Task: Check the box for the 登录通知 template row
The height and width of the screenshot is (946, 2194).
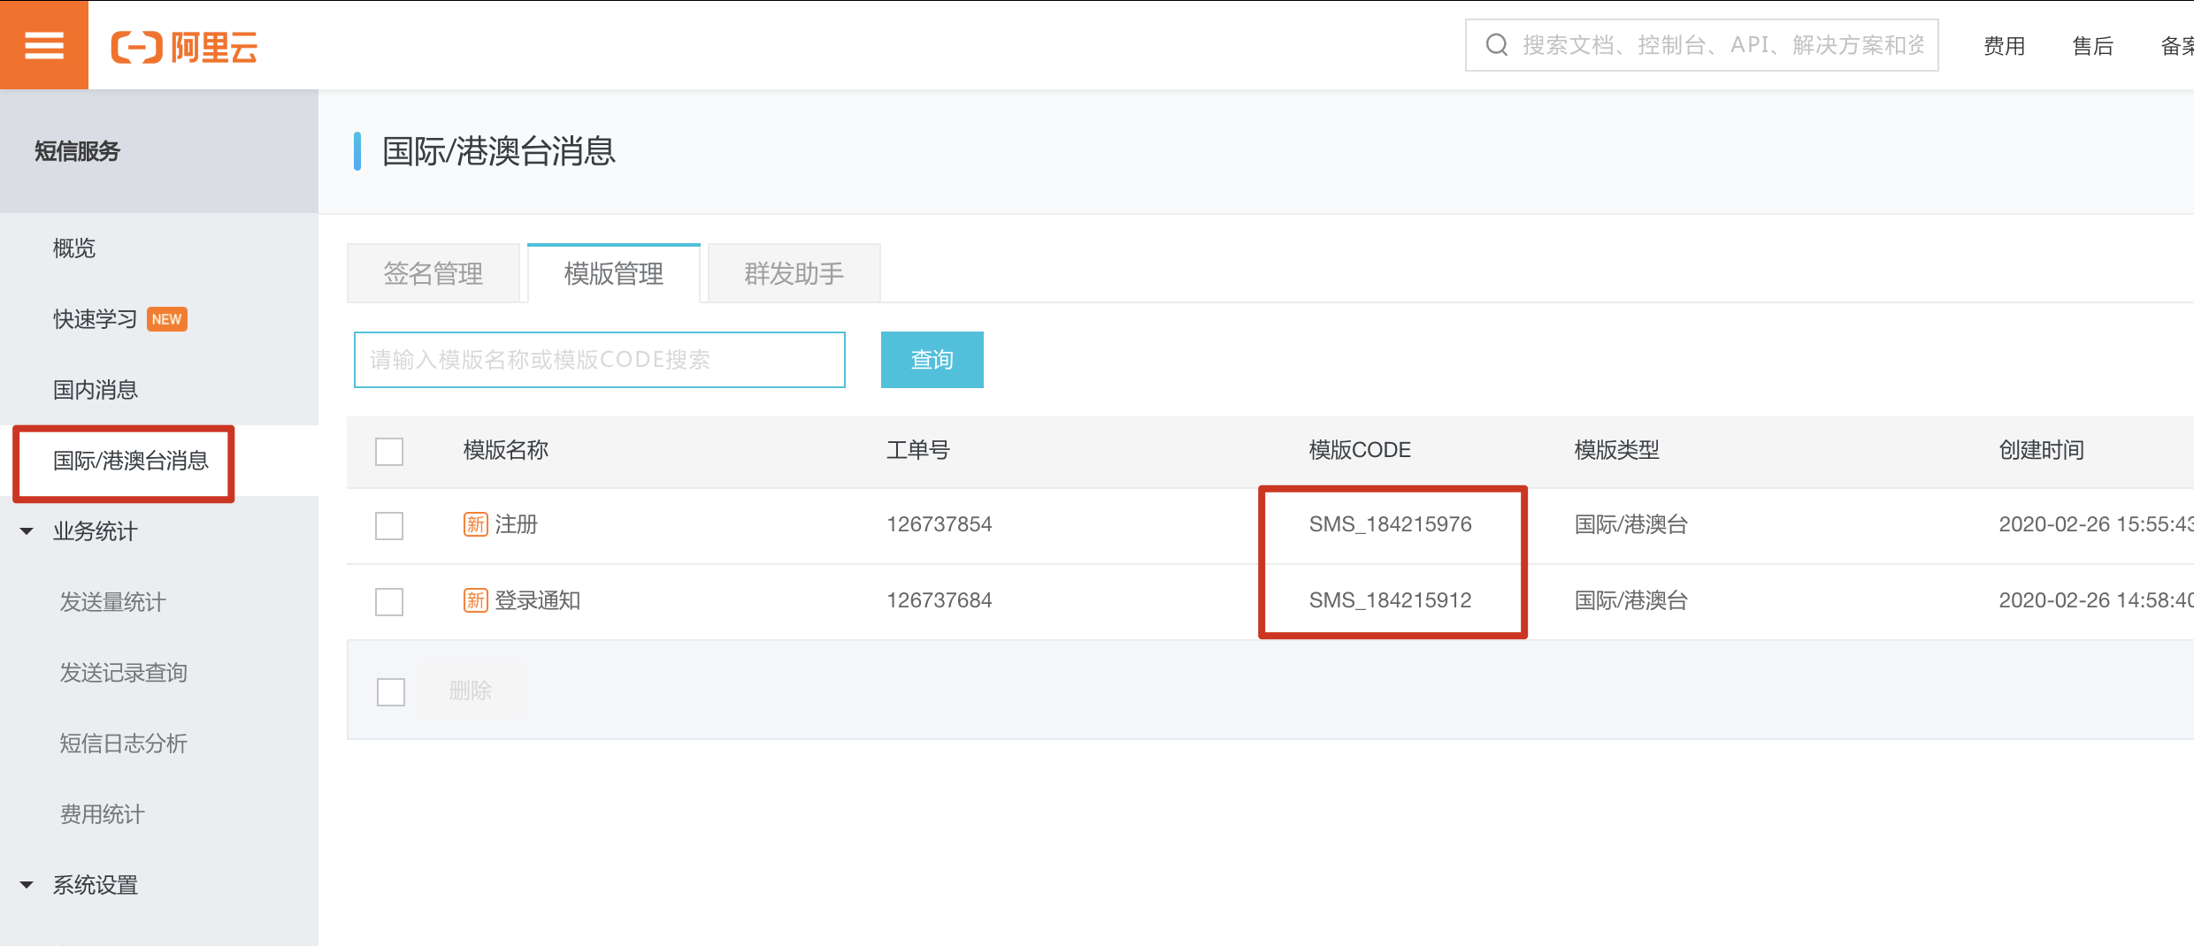Action: click(x=389, y=602)
